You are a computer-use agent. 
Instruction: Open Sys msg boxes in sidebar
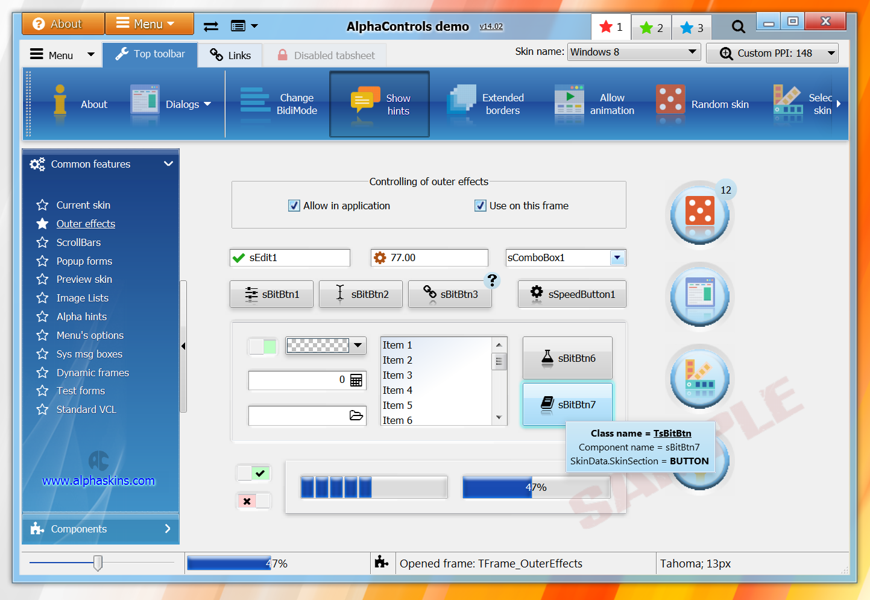coord(89,354)
